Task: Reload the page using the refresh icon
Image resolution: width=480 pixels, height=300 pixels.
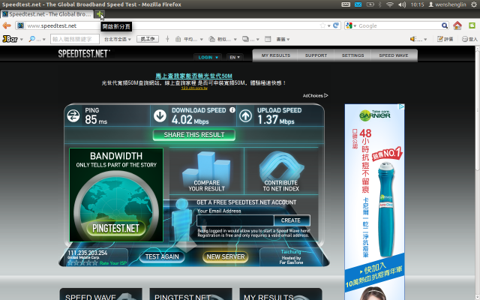Action: (x=336, y=25)
